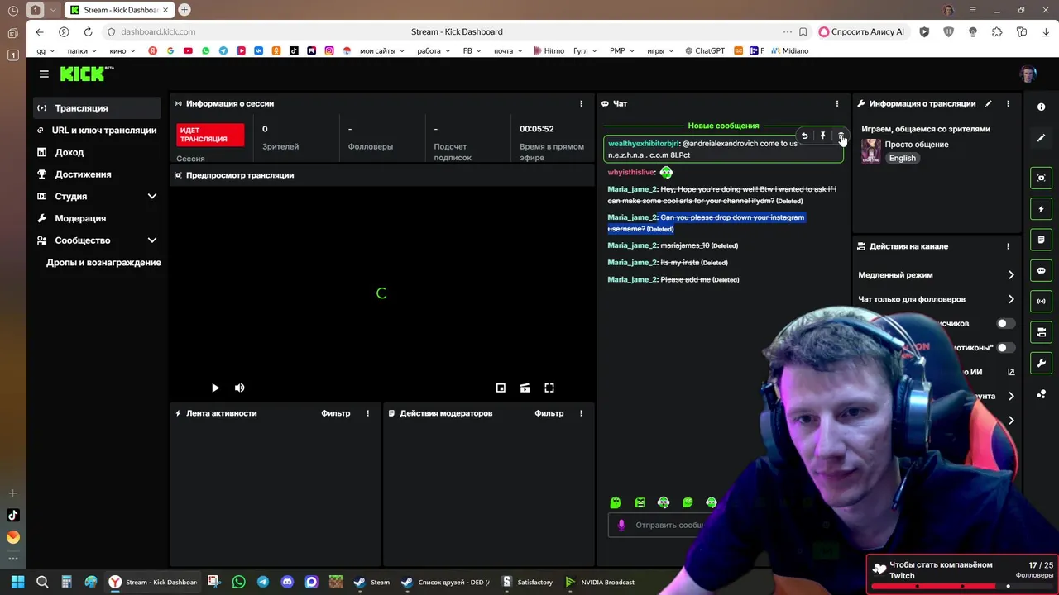
Task: Open the info icon in right rail
Action: coord(1042,107)
